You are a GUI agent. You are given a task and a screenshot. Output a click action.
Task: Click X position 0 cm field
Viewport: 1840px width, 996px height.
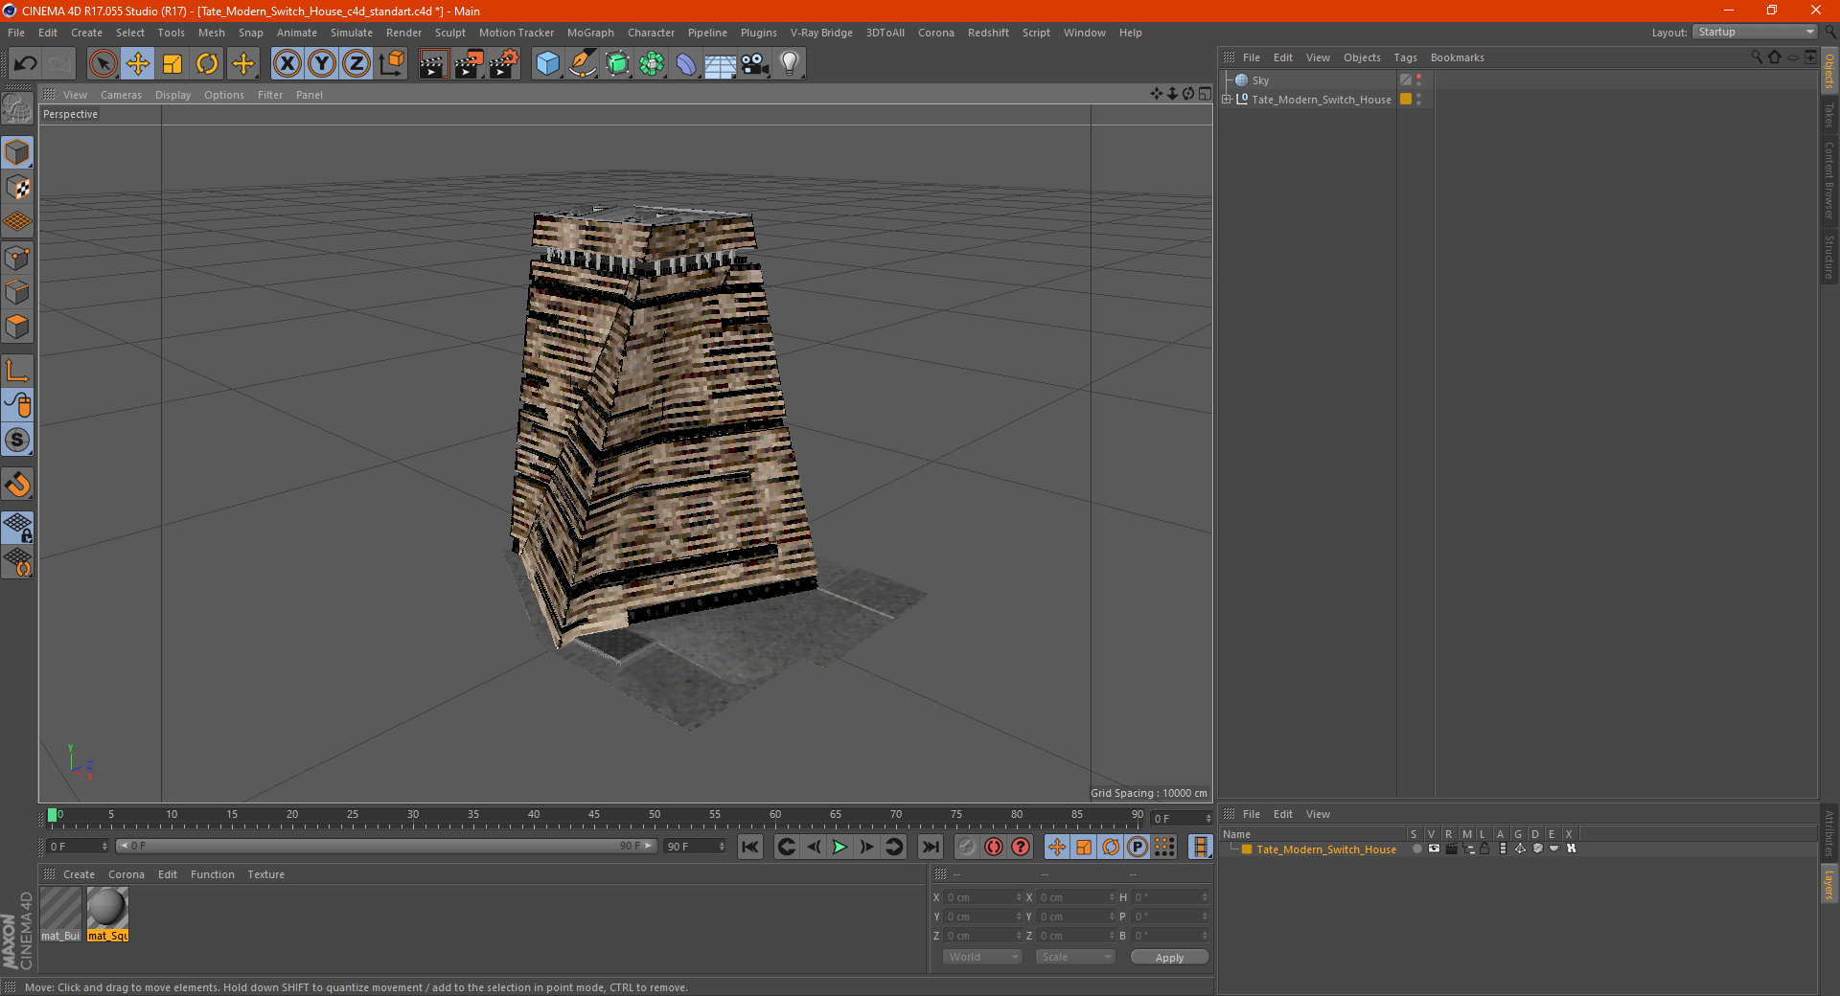click(983, 897)
